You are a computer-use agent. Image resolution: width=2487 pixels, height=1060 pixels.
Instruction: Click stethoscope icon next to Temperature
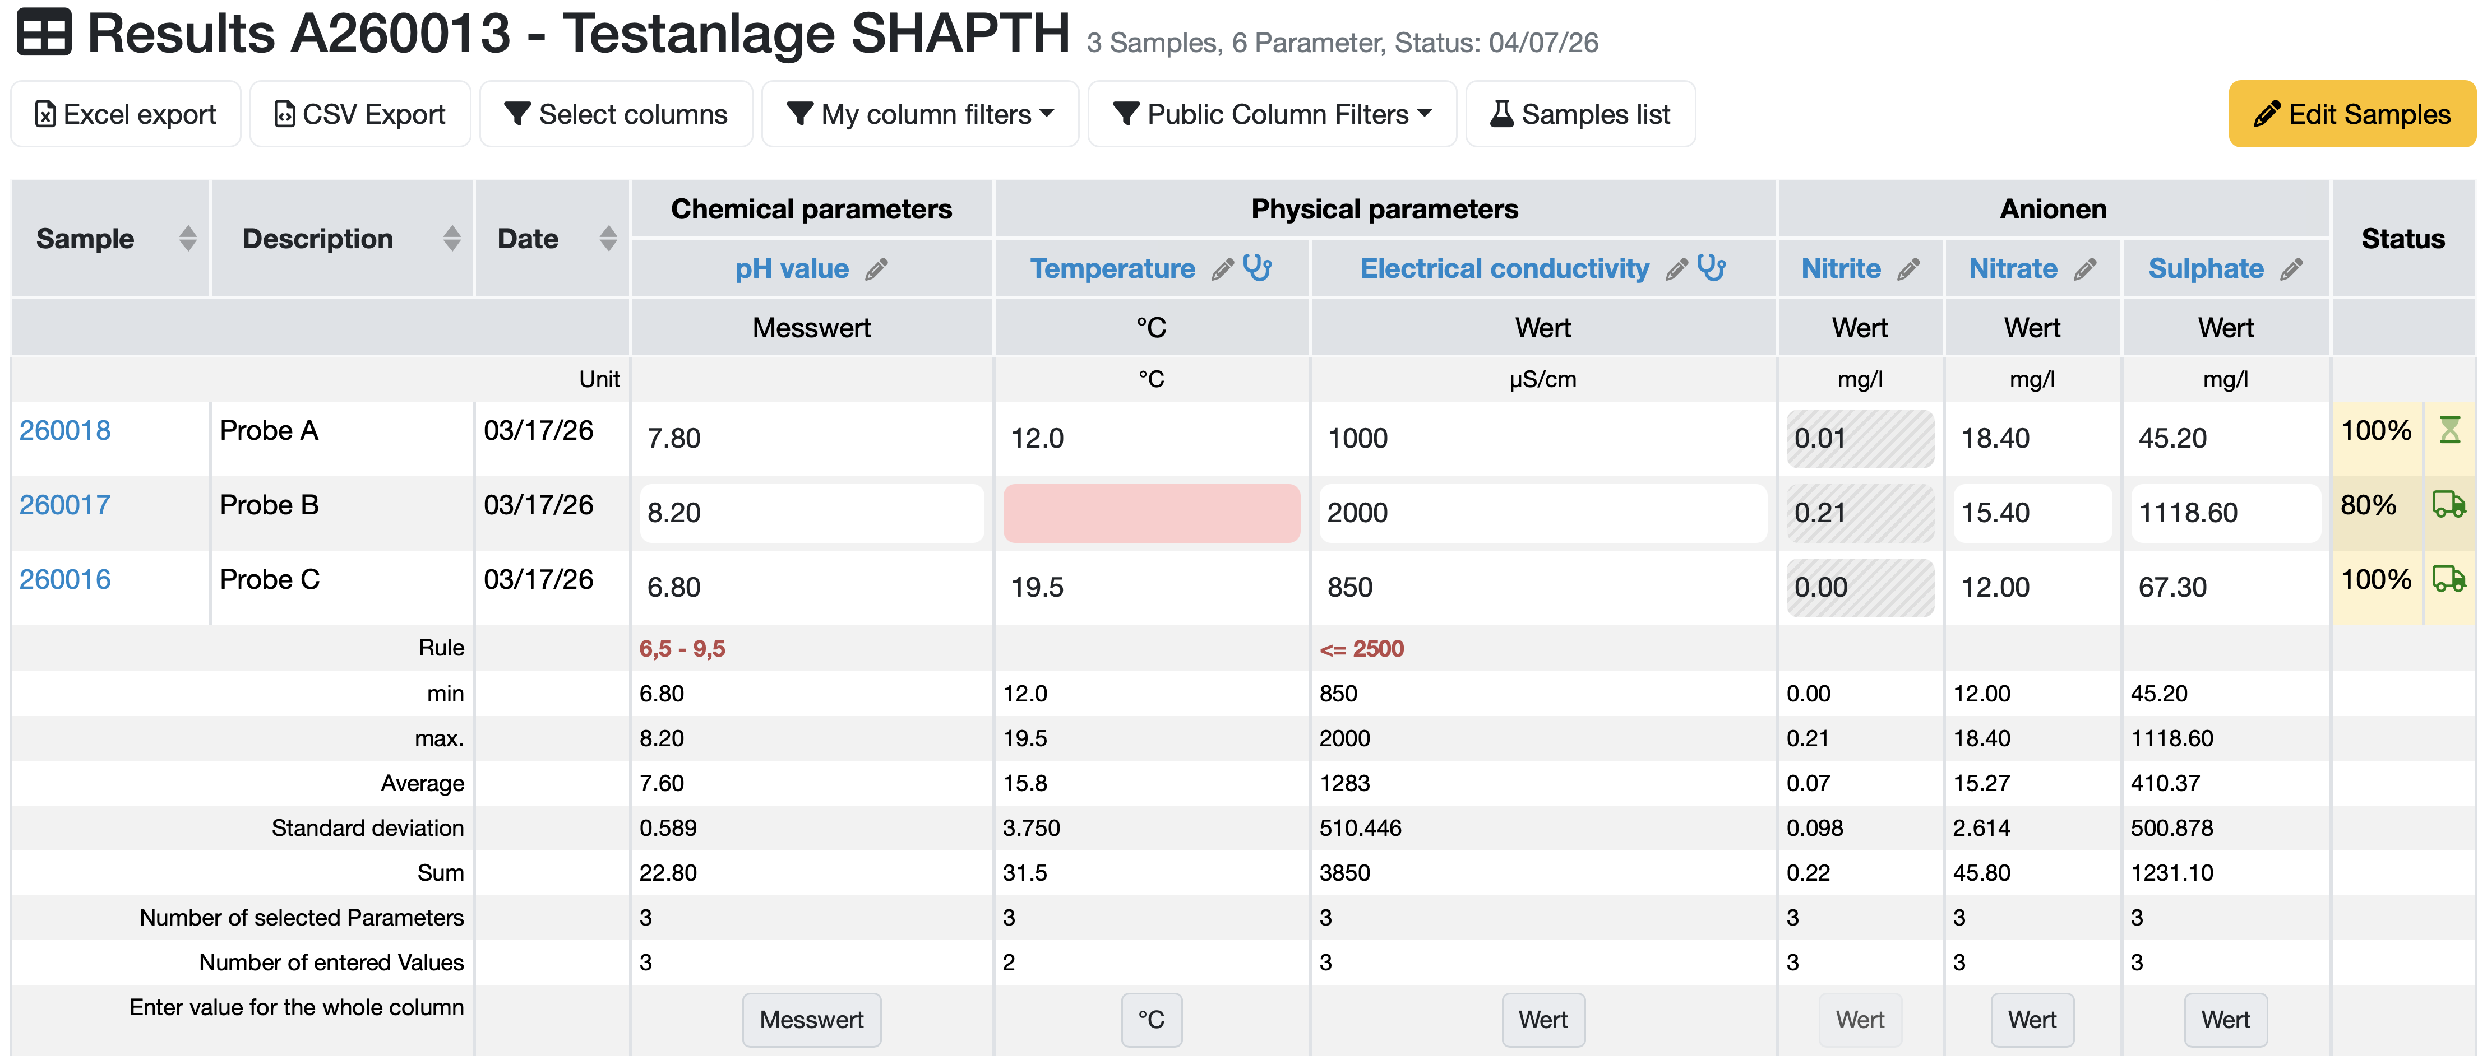coord(1257,267)
